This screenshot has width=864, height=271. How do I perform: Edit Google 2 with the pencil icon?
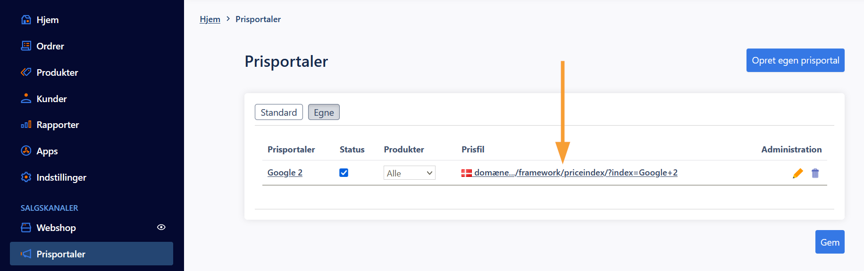pos(798,173)
